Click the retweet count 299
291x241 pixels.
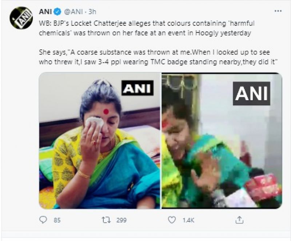tap(122, 220)
